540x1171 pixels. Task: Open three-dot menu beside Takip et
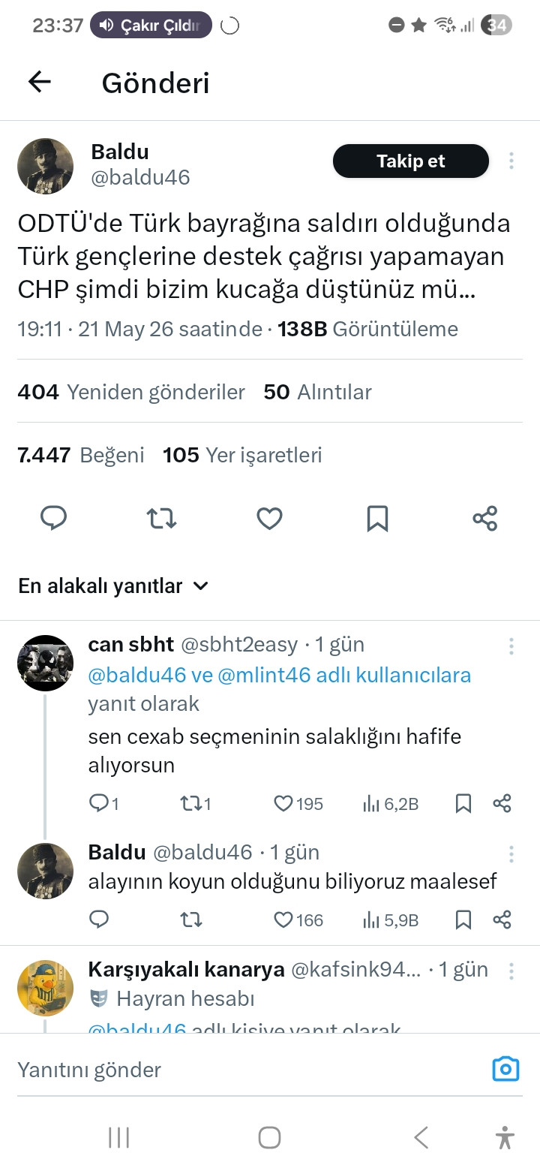511,161
